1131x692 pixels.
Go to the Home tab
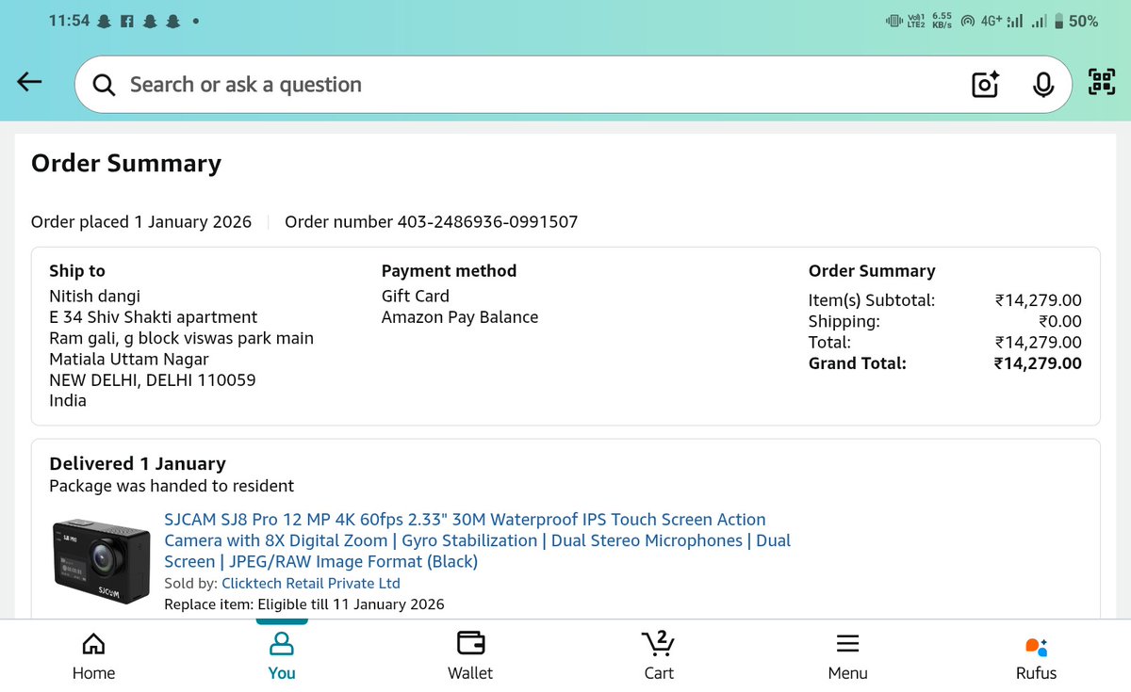pyautogui.click(x=93, y=656)
